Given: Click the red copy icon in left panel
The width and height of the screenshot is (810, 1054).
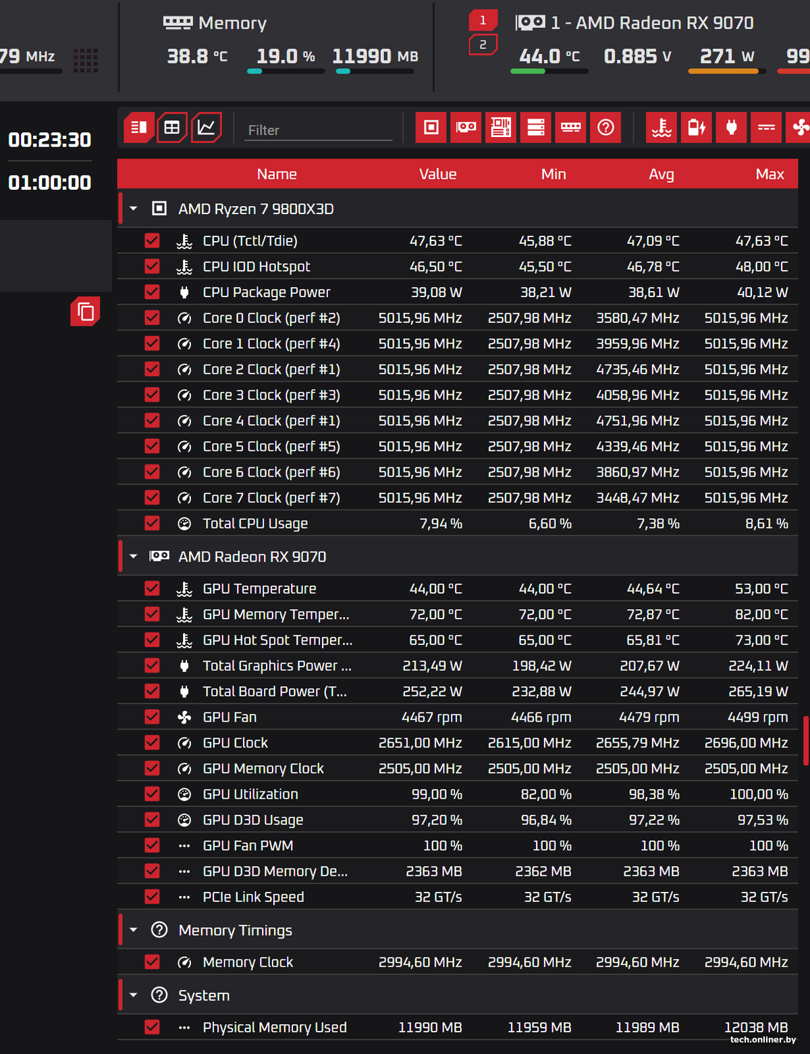Looking at the screenshot, I should pyautogui.click(x=85, y=311).
